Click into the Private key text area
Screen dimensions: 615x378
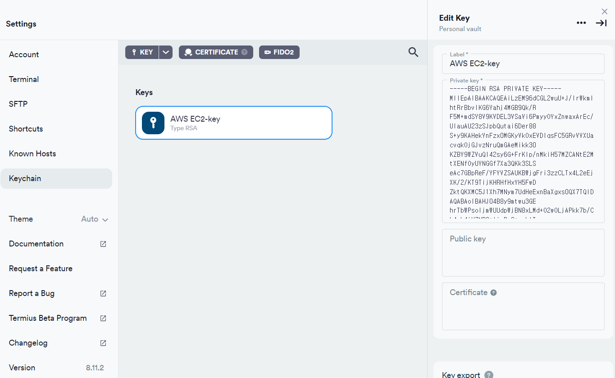pyautogui.click(x=523, y=151)
